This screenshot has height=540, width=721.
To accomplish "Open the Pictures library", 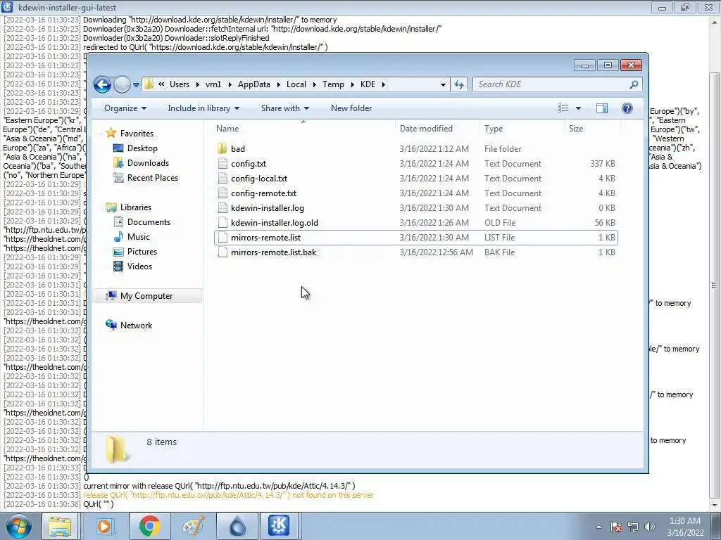I will click(x=142, y=252).
